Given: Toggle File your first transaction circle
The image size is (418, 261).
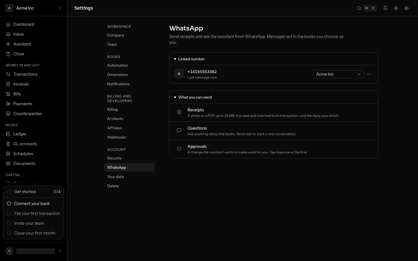Looking at the screenshot, I should [x=9, y=213].
